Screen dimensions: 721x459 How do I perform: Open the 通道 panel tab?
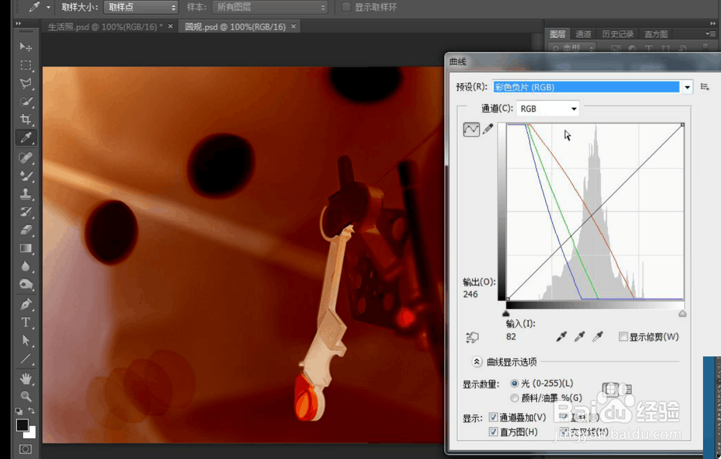pos(584,34)
